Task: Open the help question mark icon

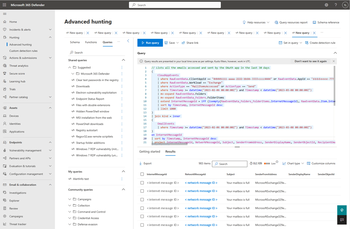Action: [x=335, y=5]
